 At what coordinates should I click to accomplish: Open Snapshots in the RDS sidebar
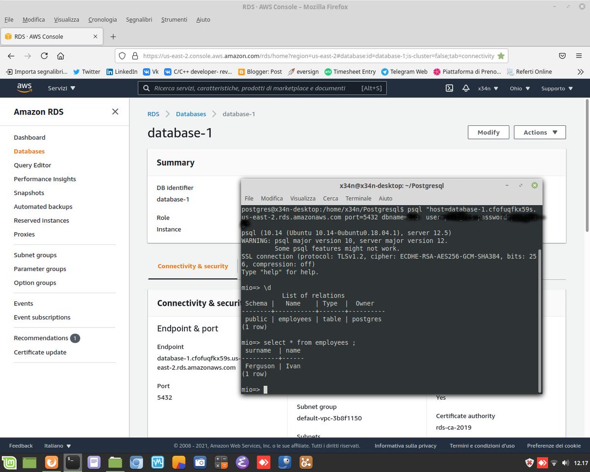[x=29, y=193]
